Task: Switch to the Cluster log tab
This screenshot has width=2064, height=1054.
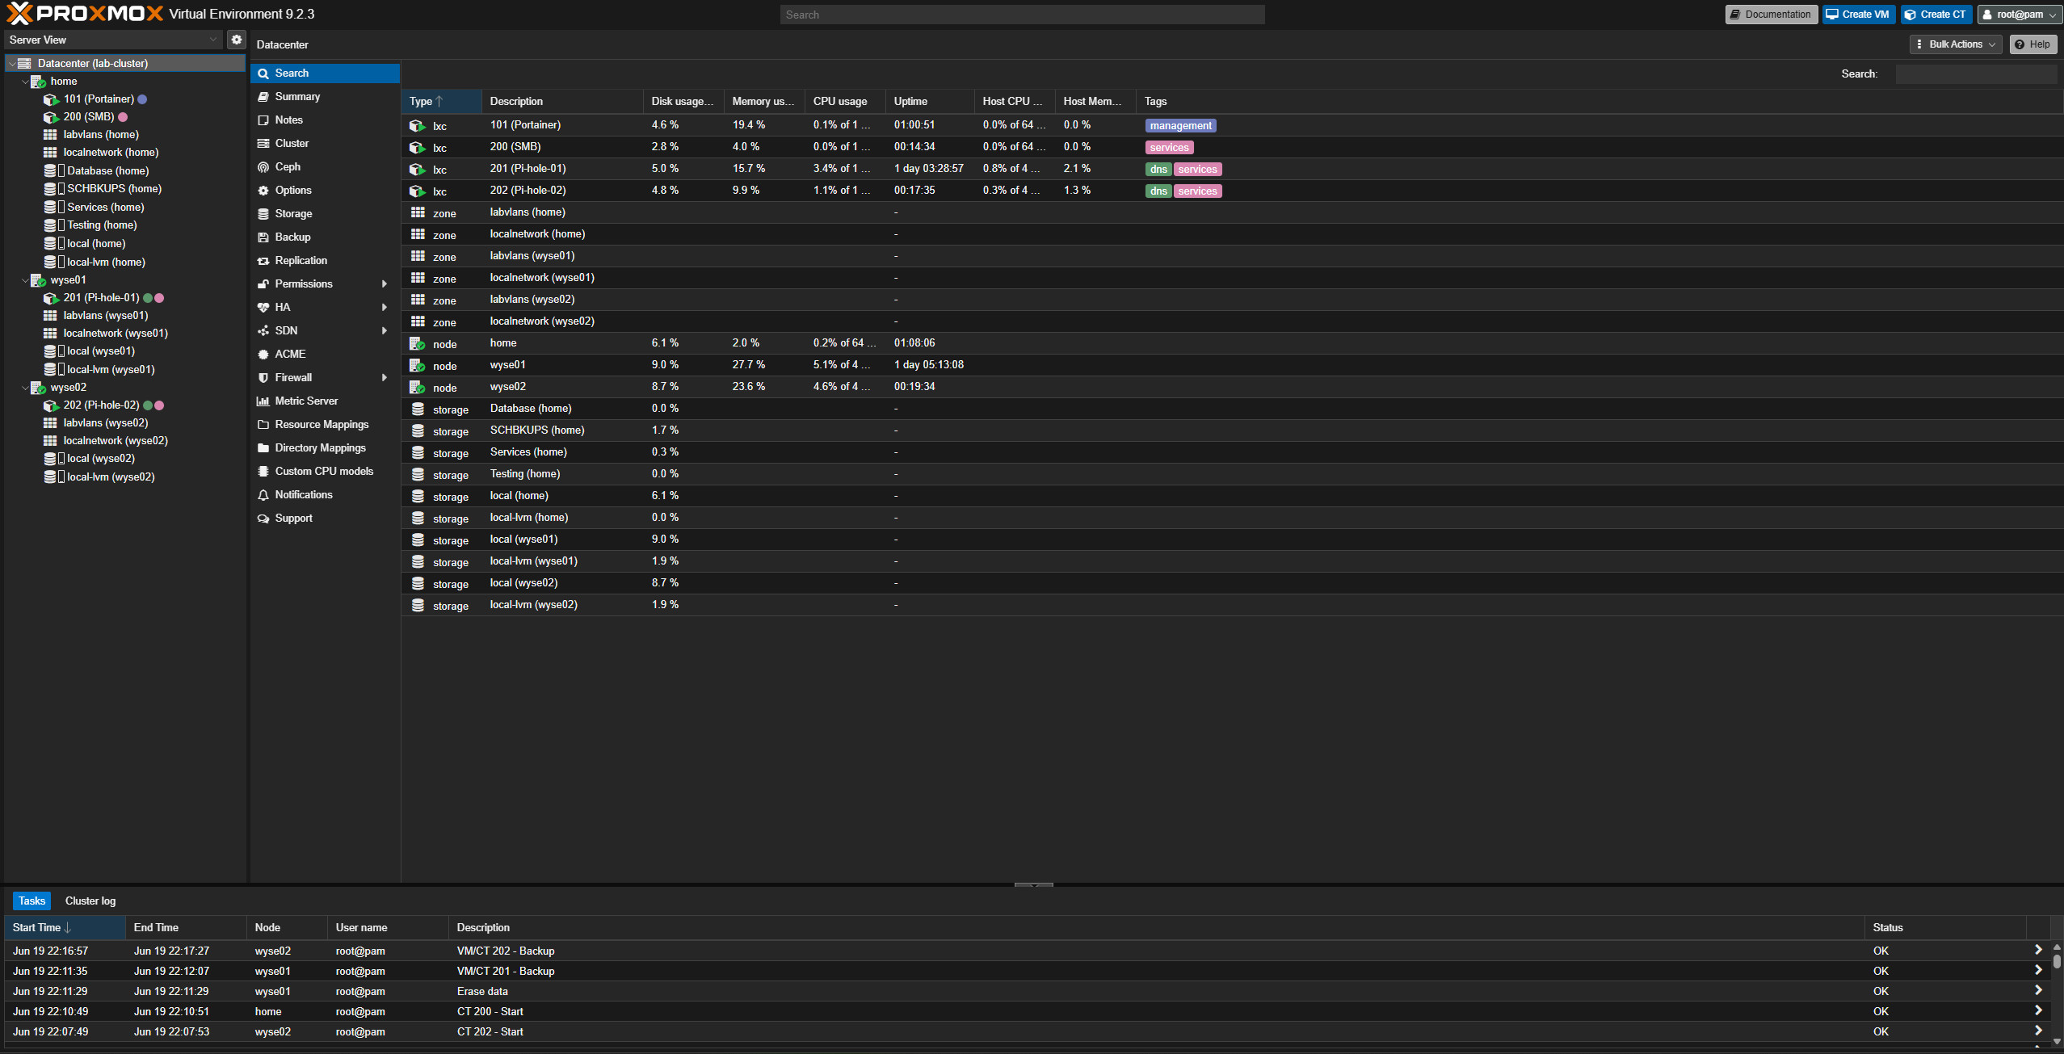Action: coord(90,901)
